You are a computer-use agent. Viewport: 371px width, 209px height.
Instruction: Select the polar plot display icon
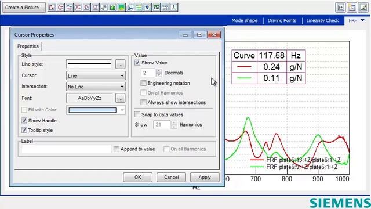coord(95,8)
